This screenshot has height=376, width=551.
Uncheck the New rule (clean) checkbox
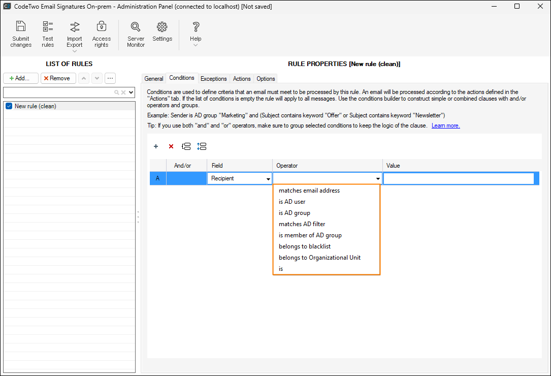(9, 106)
